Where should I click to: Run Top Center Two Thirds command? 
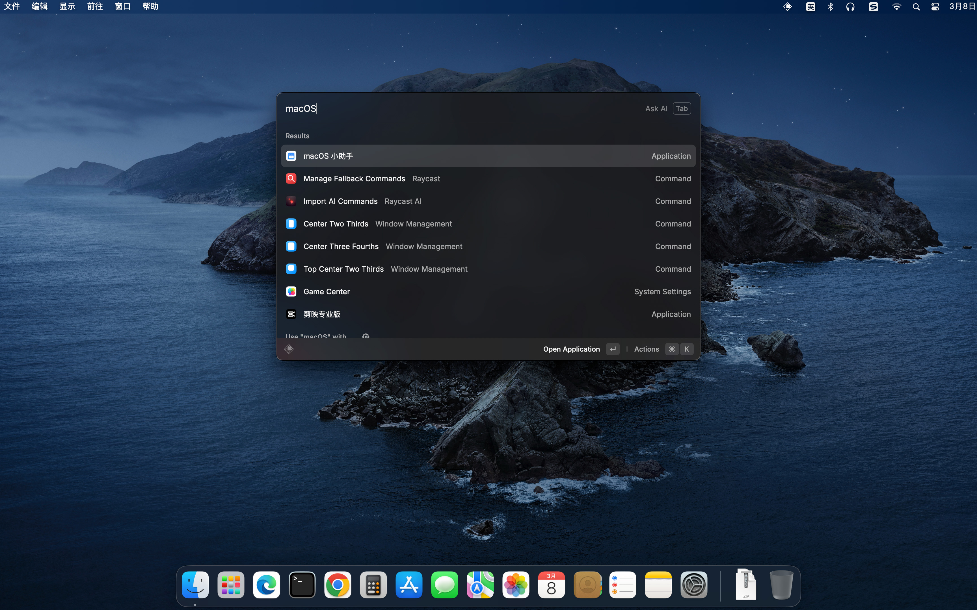(488, 269)
